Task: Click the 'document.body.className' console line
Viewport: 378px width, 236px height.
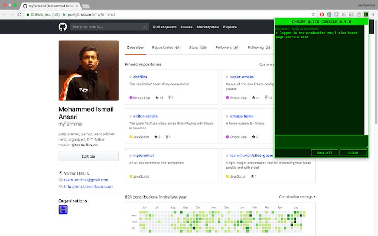Action: [x=296, y=28]
